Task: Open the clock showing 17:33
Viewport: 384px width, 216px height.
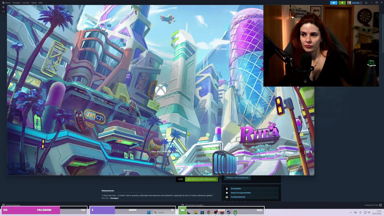Action: coord(377,212)
